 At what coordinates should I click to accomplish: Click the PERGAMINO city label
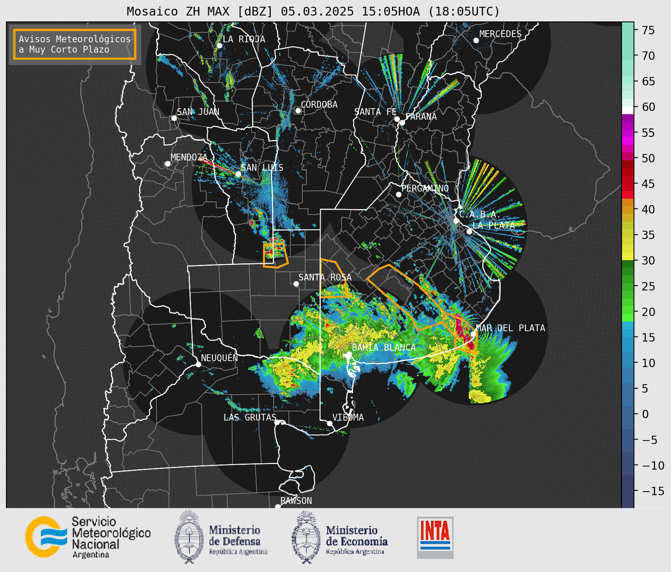point(425,188)
